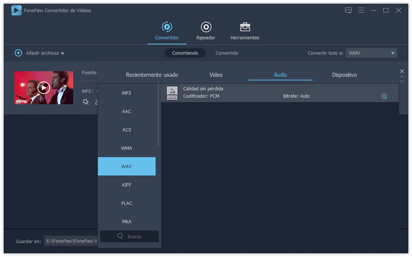Click the Buscar search field
Screen dimensions: 412x257
[x=129, y=236]
